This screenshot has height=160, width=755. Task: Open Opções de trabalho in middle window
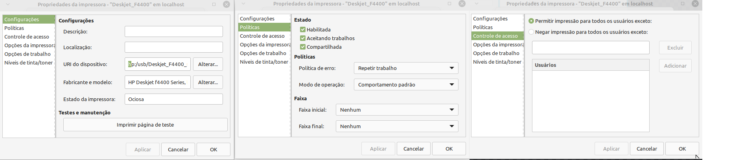click(x=263, y=53)
